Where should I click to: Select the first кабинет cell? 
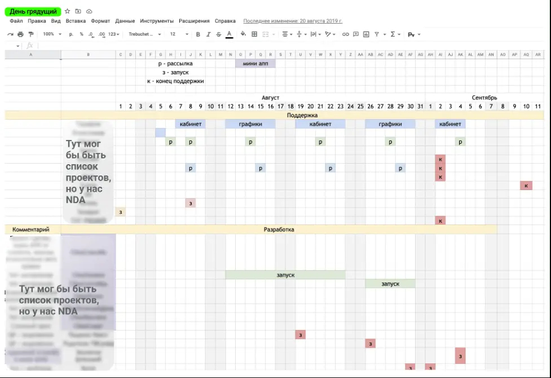191,124
